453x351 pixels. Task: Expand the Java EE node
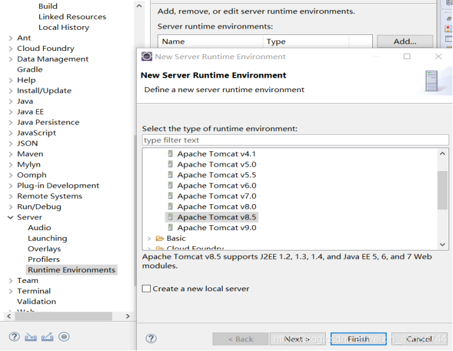point(11,112)
